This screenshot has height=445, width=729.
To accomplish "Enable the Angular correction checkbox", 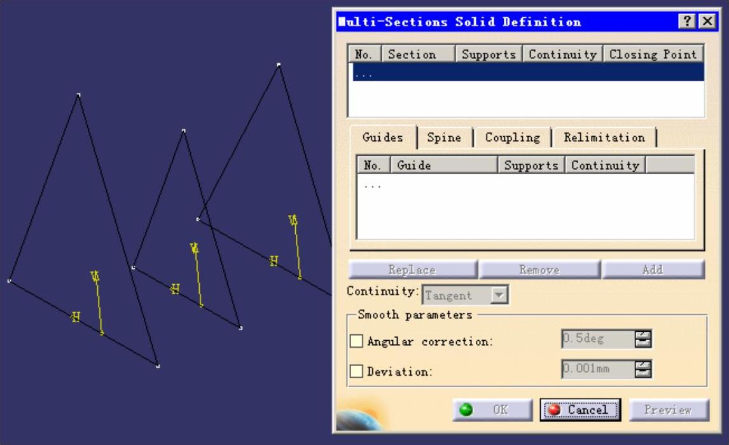I will click(x=356, y=341).
